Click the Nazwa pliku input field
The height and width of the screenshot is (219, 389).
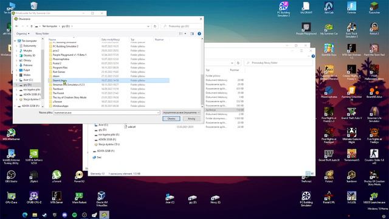pyautogui.click(x=107, y=113)
